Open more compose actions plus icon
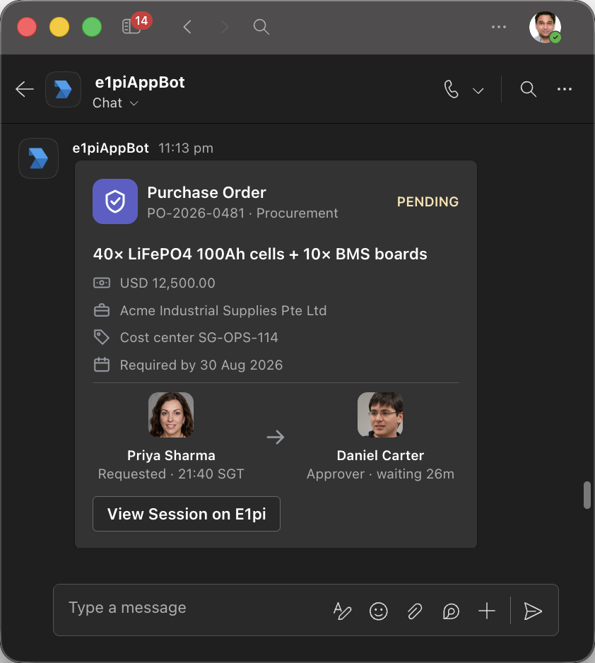Screen dimensions: 595x663 [487, 611]
